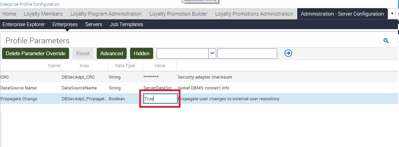Open the Enterprise Explorer view

(23, 24)
